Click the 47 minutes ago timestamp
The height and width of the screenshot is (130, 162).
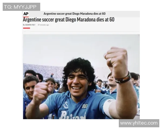click(x=43, y=25)
